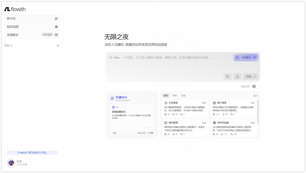Screen dimensions: 306x173
Task: Open 知识花园 in the sidebar
Action: 32,27
